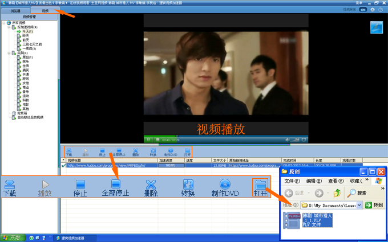
Task: Sort by the 视频标题 column header
Action: pyautogui.click(x=112, y=161)
